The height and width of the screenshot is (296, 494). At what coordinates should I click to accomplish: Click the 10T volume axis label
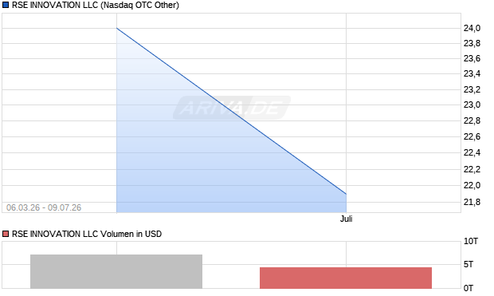pyautogui.click(x=470, y=242)
